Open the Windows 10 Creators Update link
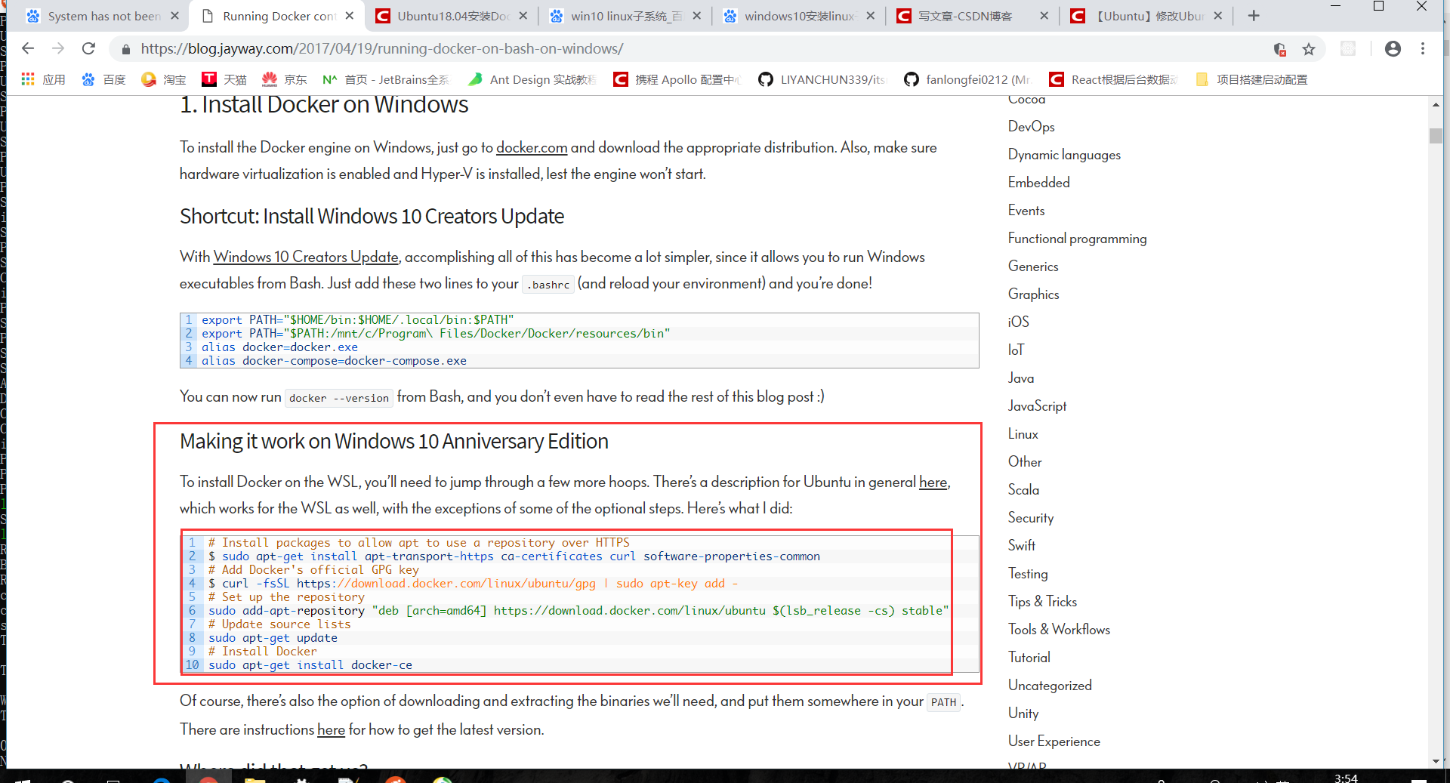 pos(306,257)
